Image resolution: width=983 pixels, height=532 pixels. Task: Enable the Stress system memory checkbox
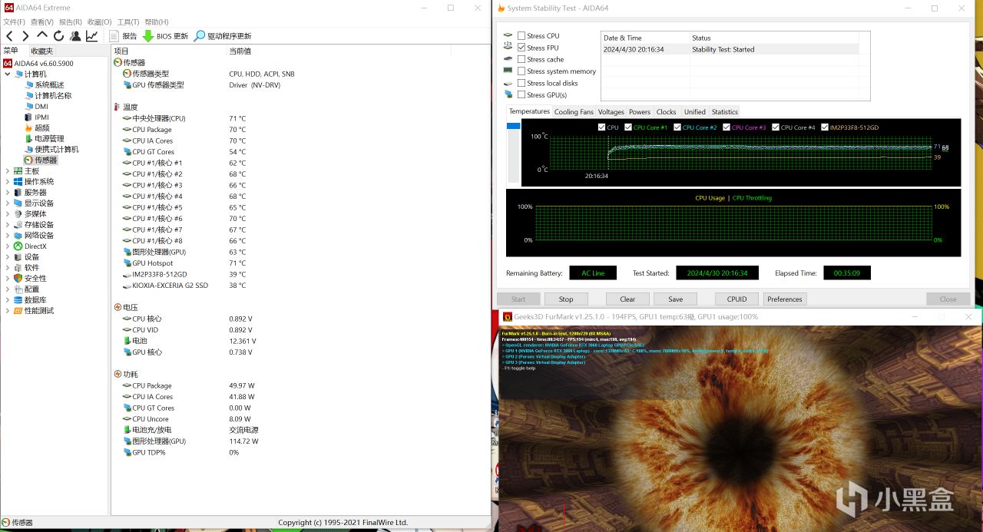[x=521, y=71]
